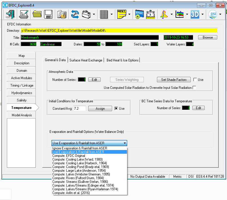Viewport: 227px width, 200px height.
Task: Select Use Evaporation & Rainfall from ASER option
Action: tap(89, 152)
